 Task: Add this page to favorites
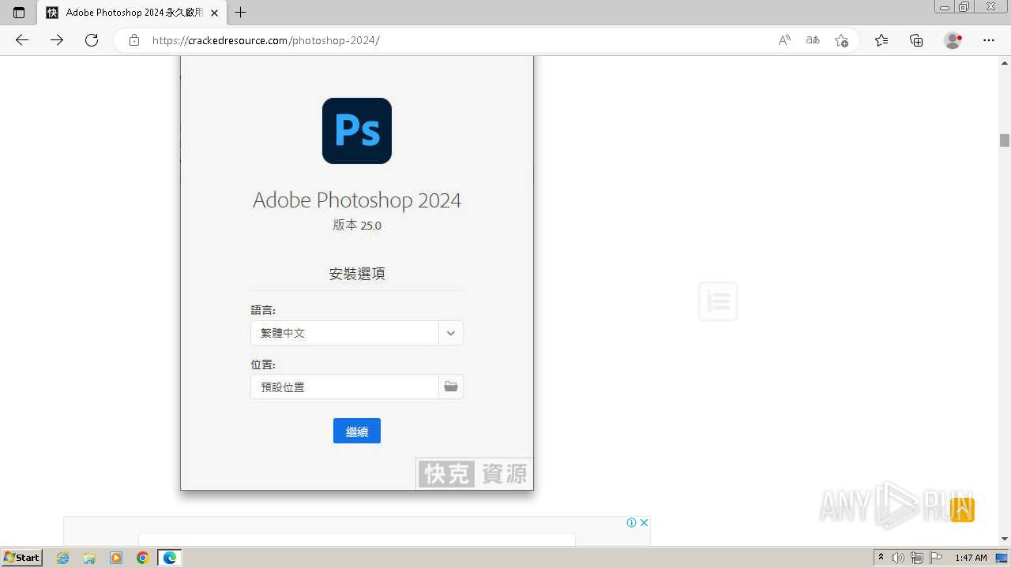tap(841, 40)
